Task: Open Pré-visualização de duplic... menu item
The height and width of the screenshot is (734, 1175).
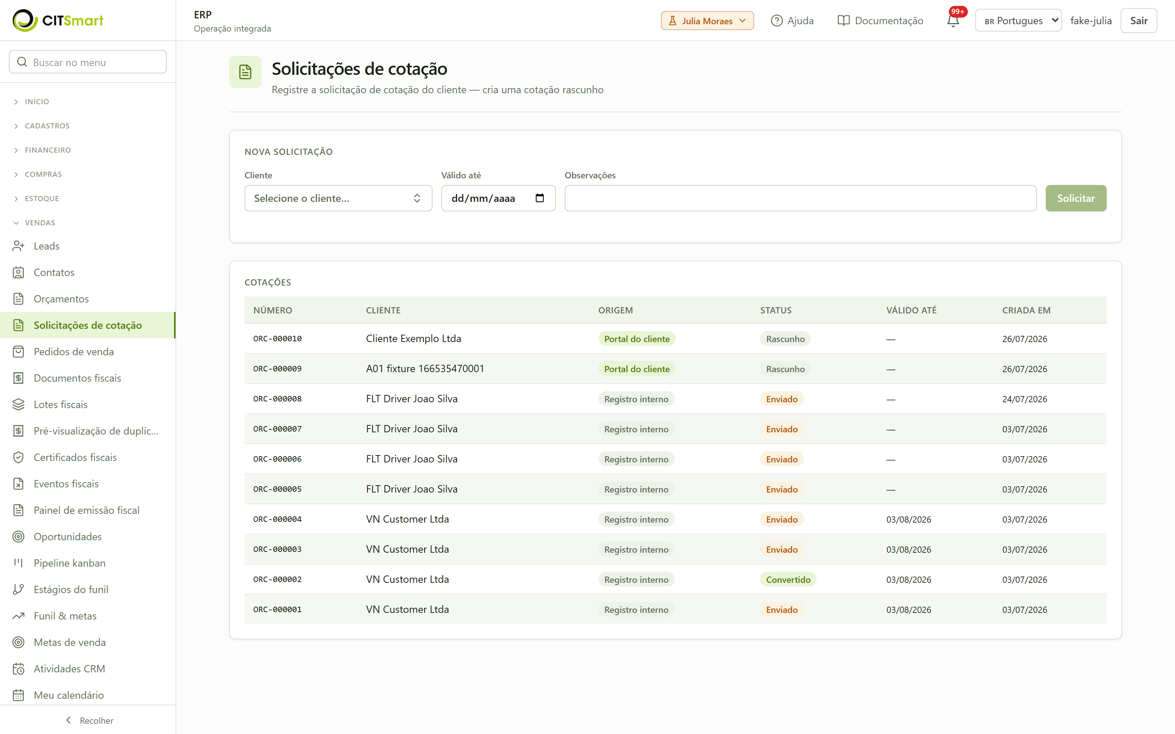Action: [87, 431]
